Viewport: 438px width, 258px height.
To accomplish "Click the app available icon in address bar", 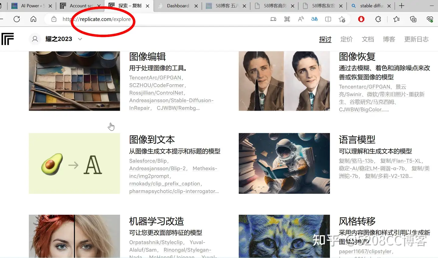I will click(x=273, y=19).
